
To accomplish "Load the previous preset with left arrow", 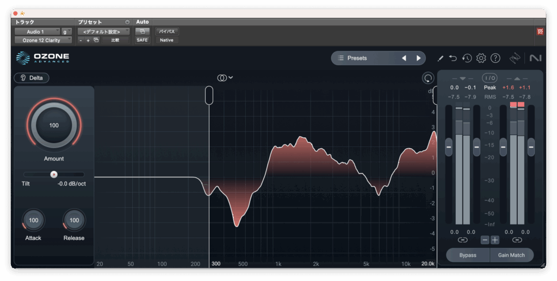I will [x=404, y=58].
